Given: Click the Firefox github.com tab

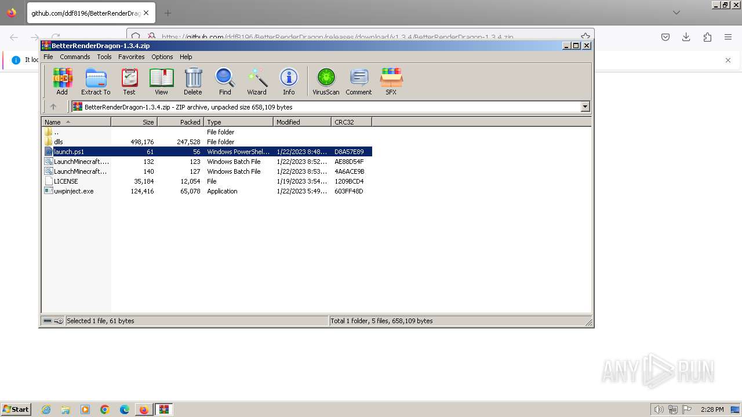Looking at the screenshot, I should [91, 13].
